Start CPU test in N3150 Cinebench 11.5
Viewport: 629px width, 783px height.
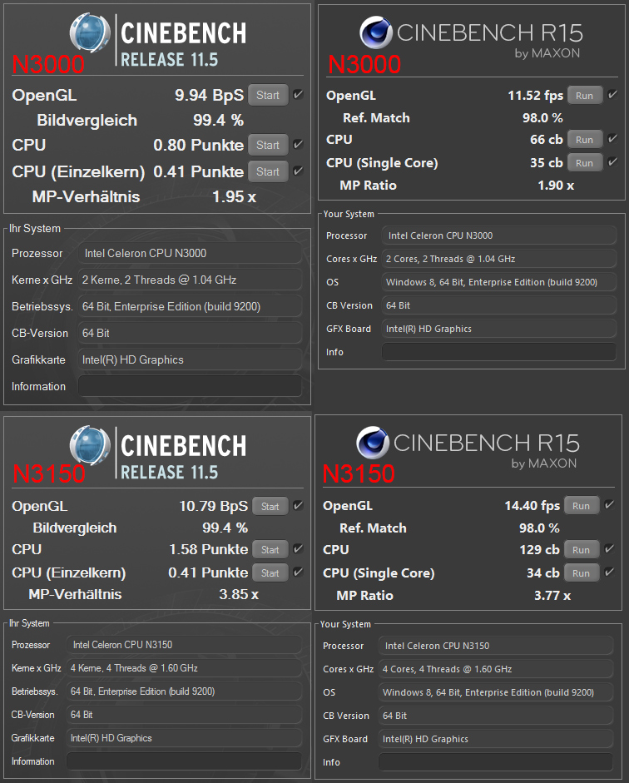tap(270, 549)
